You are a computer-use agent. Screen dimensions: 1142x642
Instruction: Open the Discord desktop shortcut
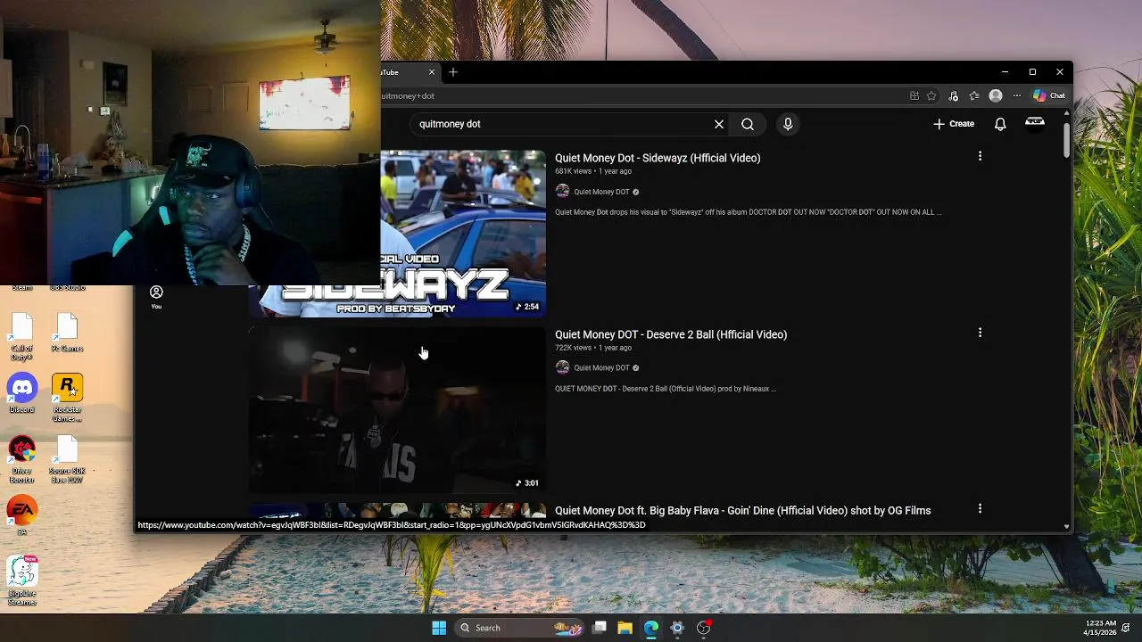tap(22, 393)
